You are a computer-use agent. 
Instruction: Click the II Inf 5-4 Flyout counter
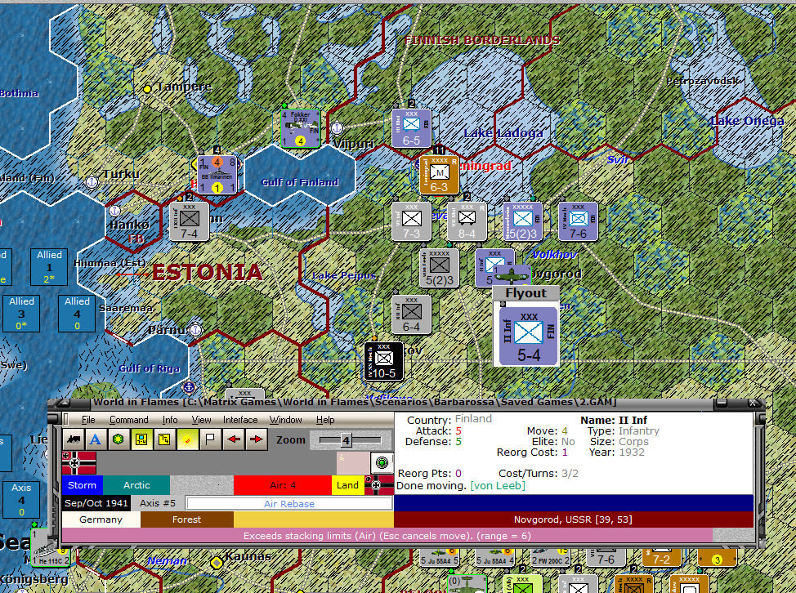click(x=529, y=336)
